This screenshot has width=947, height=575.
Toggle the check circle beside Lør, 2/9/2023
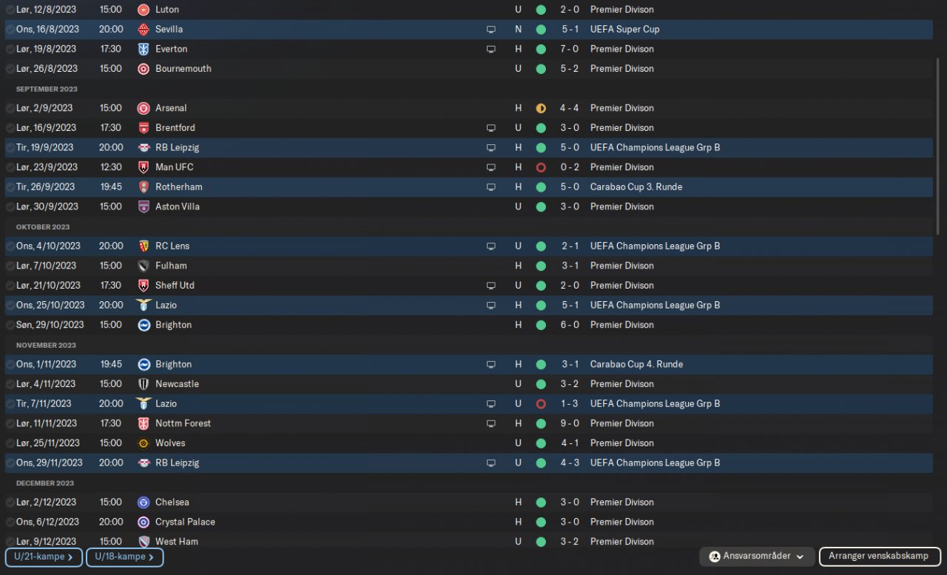pyautogui.click(x=10, y=108)
